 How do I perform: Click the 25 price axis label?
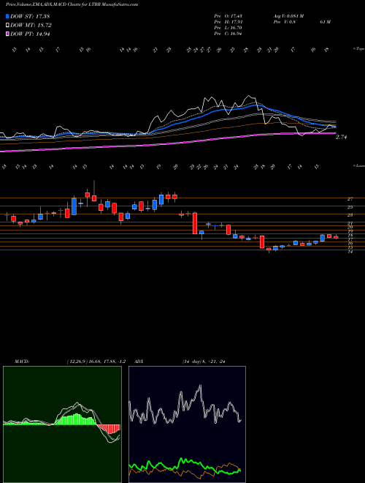350,207
